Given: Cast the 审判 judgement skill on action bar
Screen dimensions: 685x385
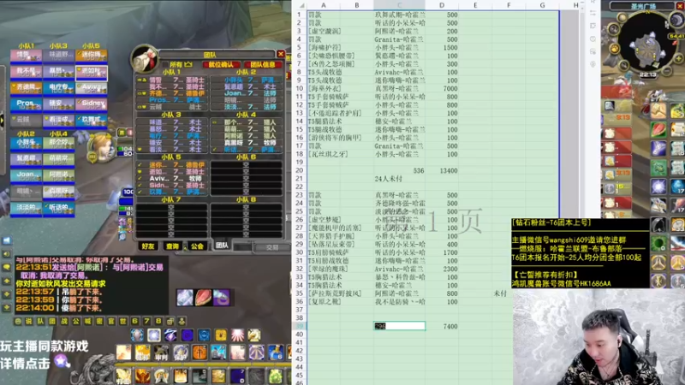Looking at the screenshot, I should [x=161, y=352].
